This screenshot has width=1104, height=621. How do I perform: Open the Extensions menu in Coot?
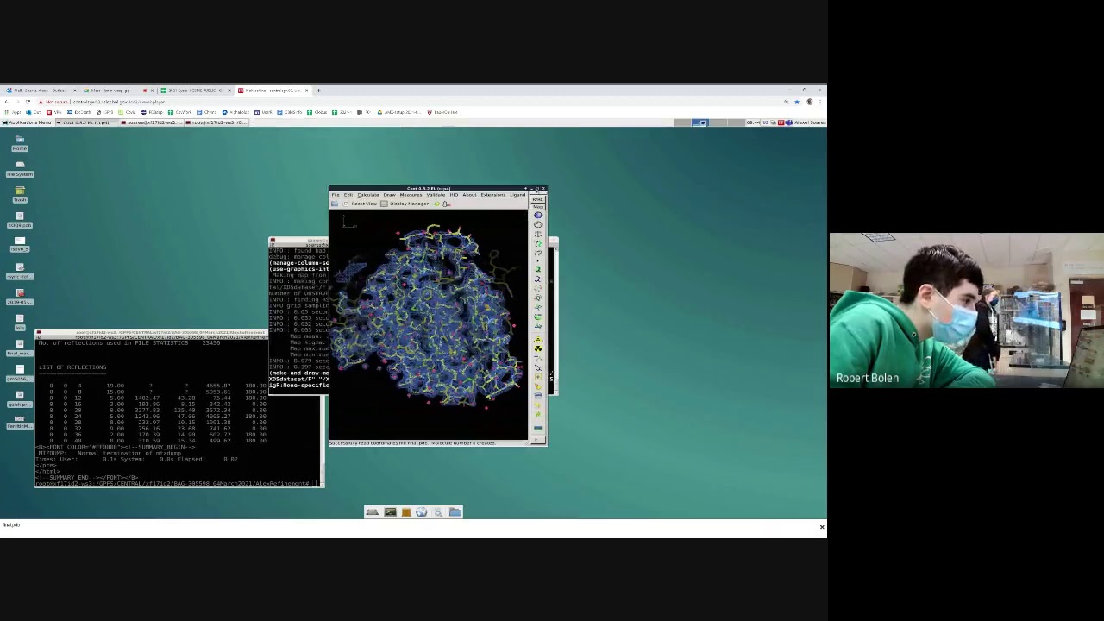[493, 195]
